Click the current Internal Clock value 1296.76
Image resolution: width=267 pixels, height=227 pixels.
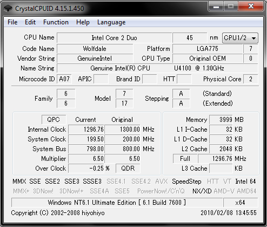pos(86,129)
